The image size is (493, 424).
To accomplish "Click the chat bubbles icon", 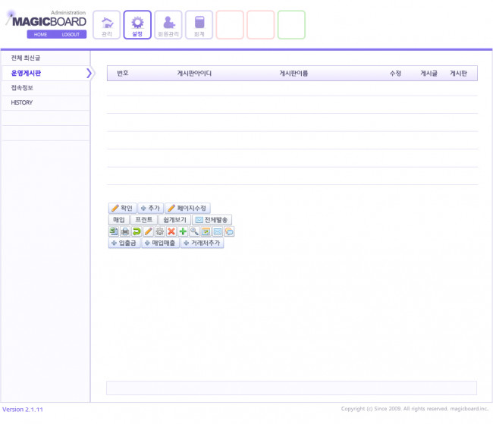I will [x=229, y=231].
